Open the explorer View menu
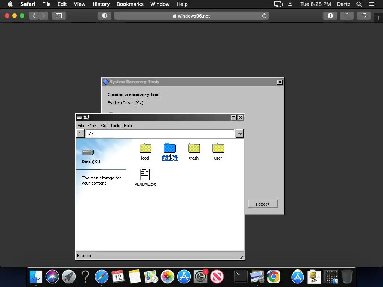Screen dimensions: 383x287 (92, 126)
